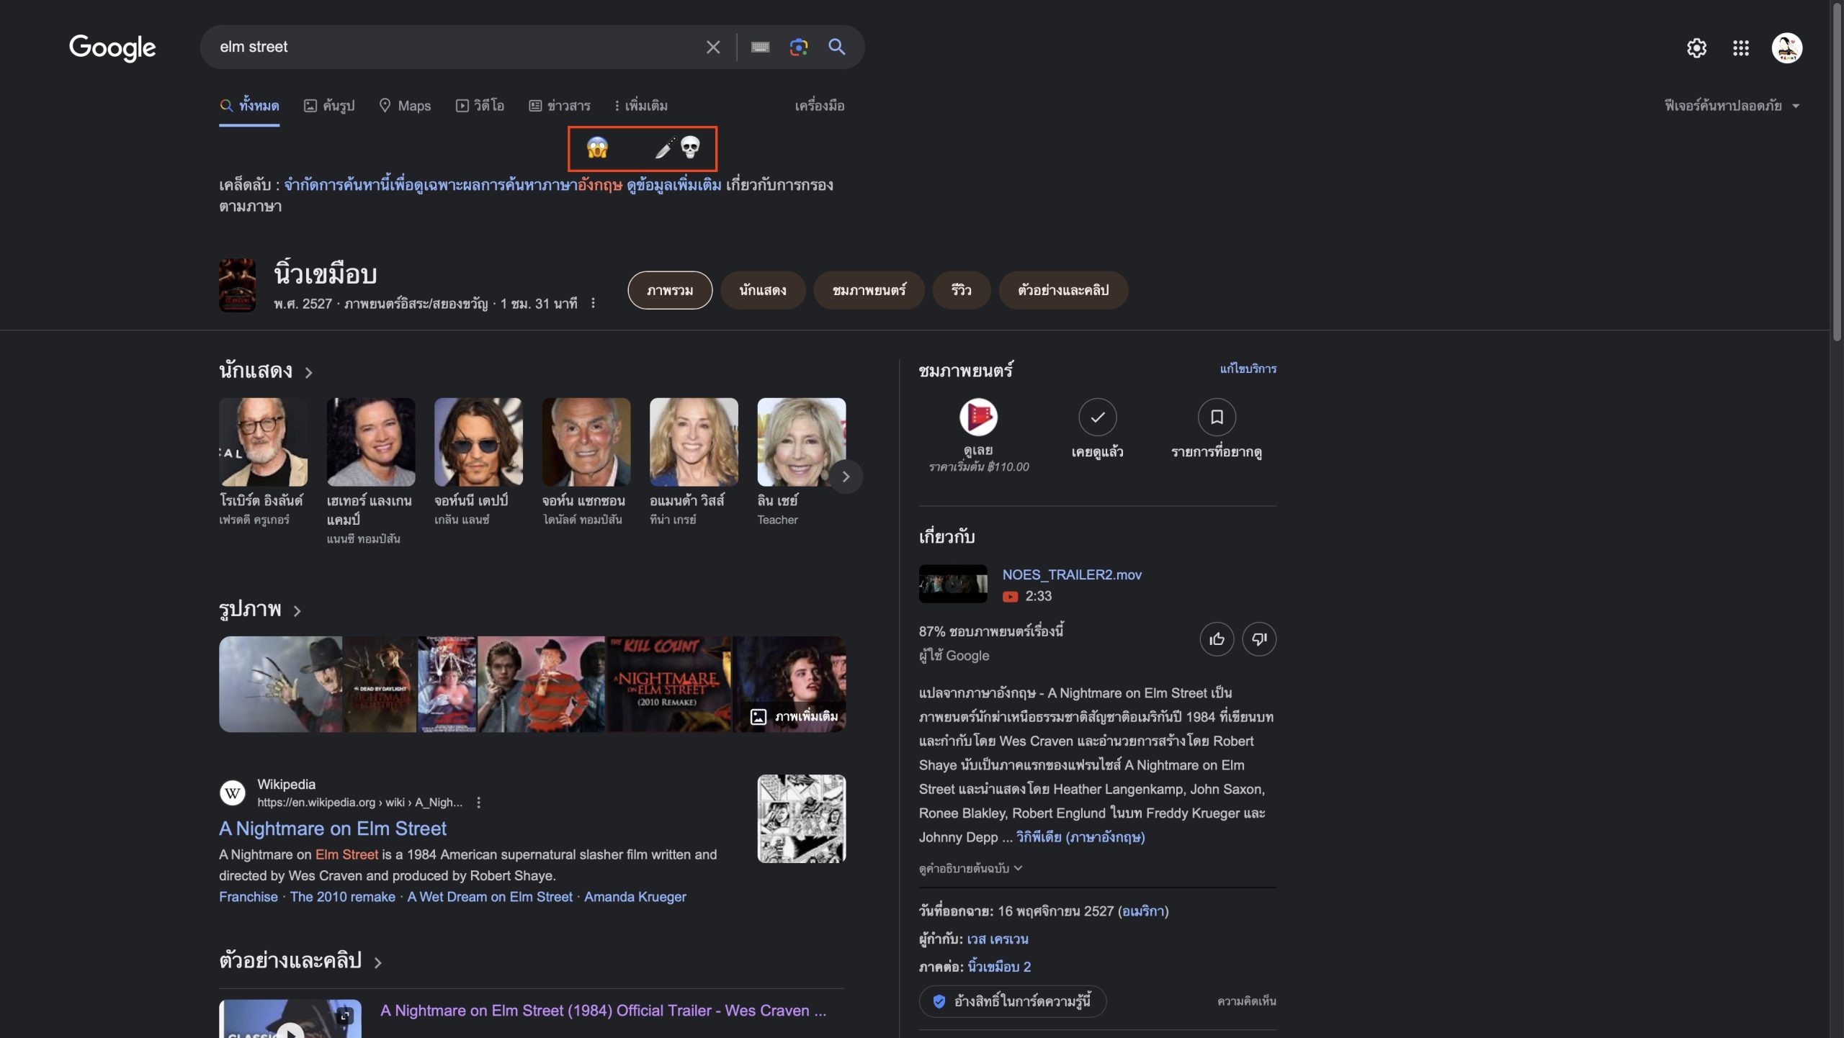Screen dimensions: 1844x1038
Task: Open the Settings gear icon
Action: 1696,48
